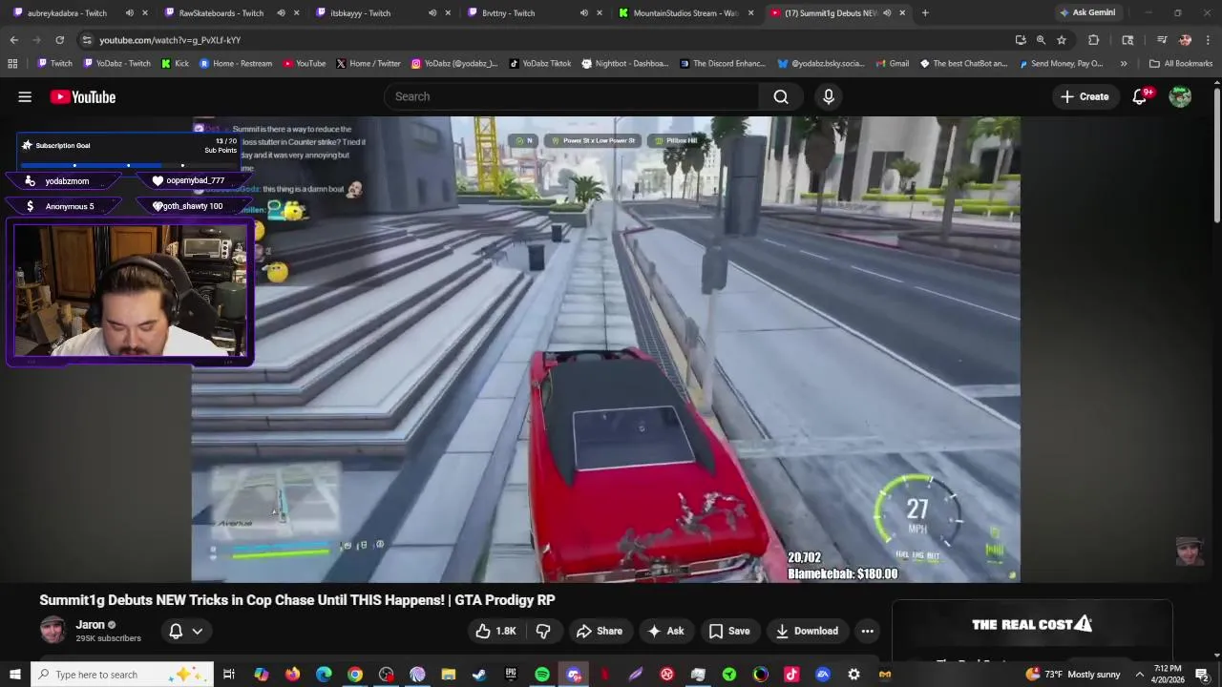Open Spotify from the taskbar

coord(542,675)
